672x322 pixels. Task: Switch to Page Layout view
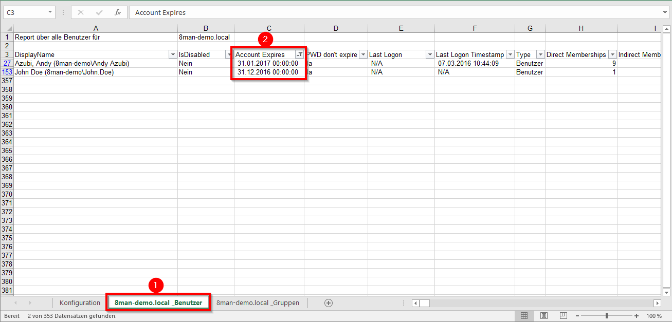pyautogui.click(x=543, y=316)
